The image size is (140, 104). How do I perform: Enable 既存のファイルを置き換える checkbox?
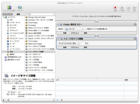86,29
